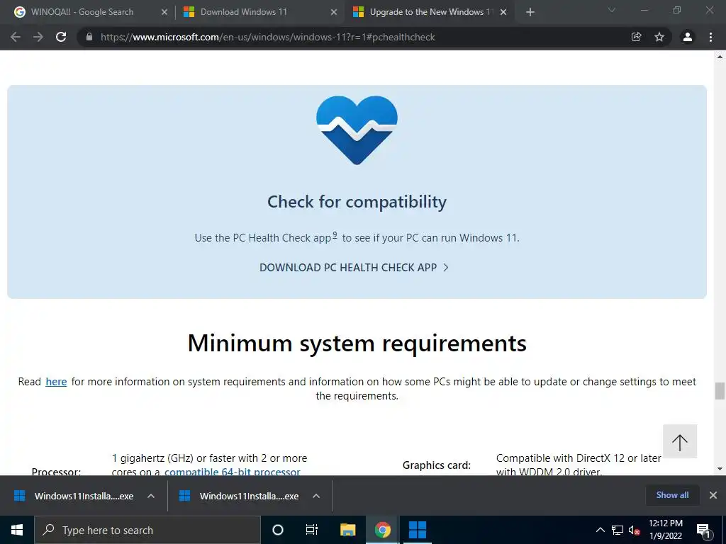Viewport: 726px width, 544px height.
Task: Click the page vertical scrollbar thumb
Action: [x=720, y=391]
